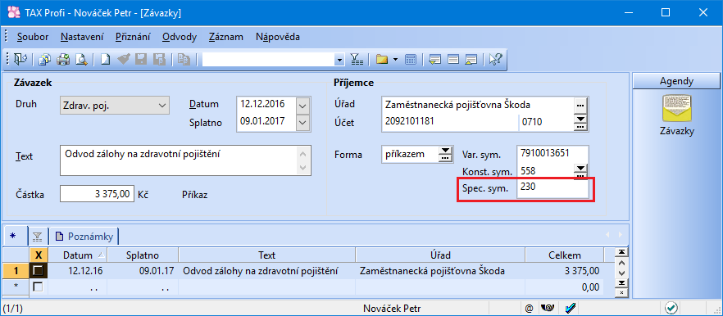Click the small x button below table scroll
The width and height of the screenshot is (723, 316).
(x=621, y=292)
